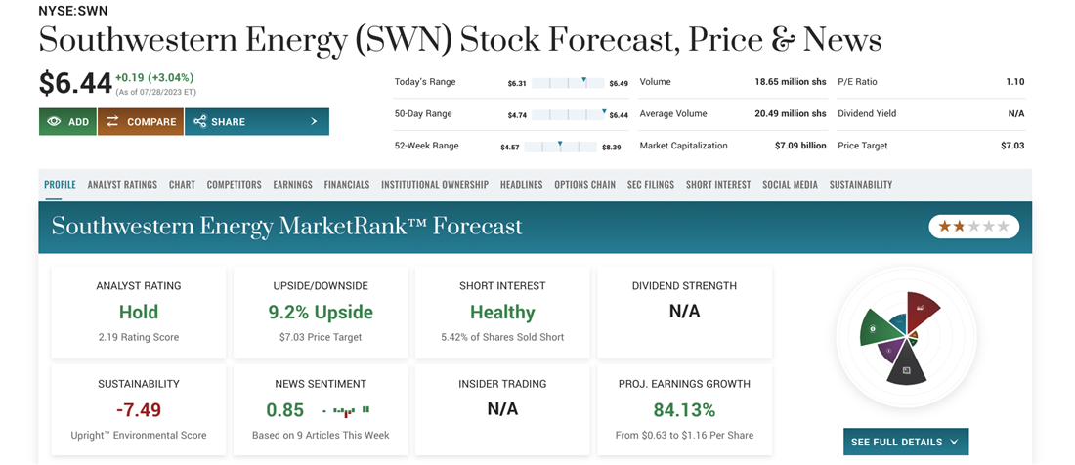Open the Options Chain tab
The image size is (1075, 465).
point(584,184)
